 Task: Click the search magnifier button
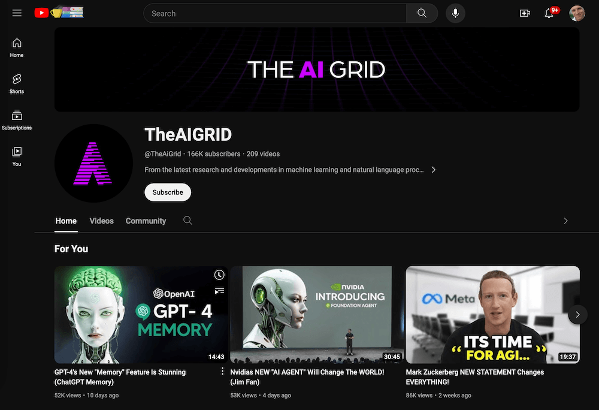[422, 13]
